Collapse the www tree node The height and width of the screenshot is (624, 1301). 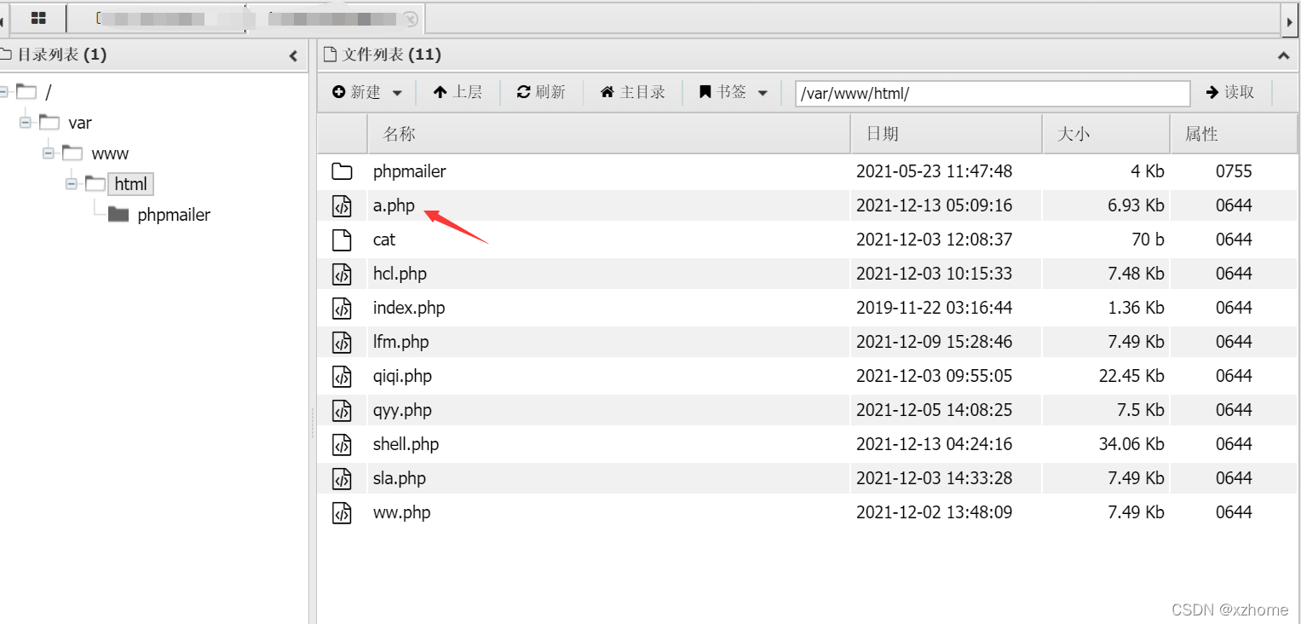pos(49,153)
